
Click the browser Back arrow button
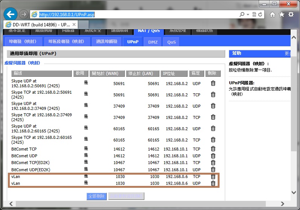point(11,14)
